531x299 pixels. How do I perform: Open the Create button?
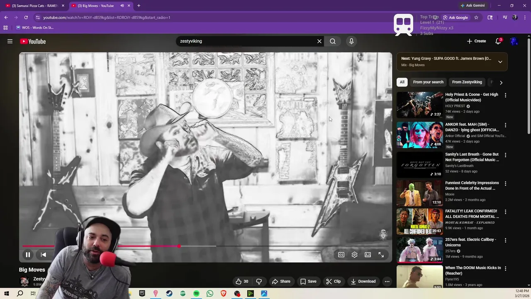[476, 41]
